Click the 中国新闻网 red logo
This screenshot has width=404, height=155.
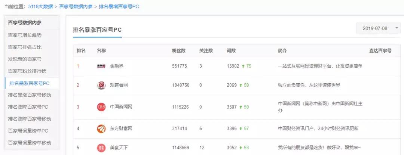click(101, 107)
